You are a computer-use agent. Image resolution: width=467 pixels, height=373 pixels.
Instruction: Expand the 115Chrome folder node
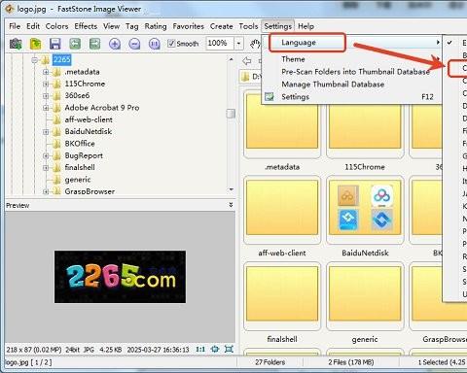(x=46, y=84)
